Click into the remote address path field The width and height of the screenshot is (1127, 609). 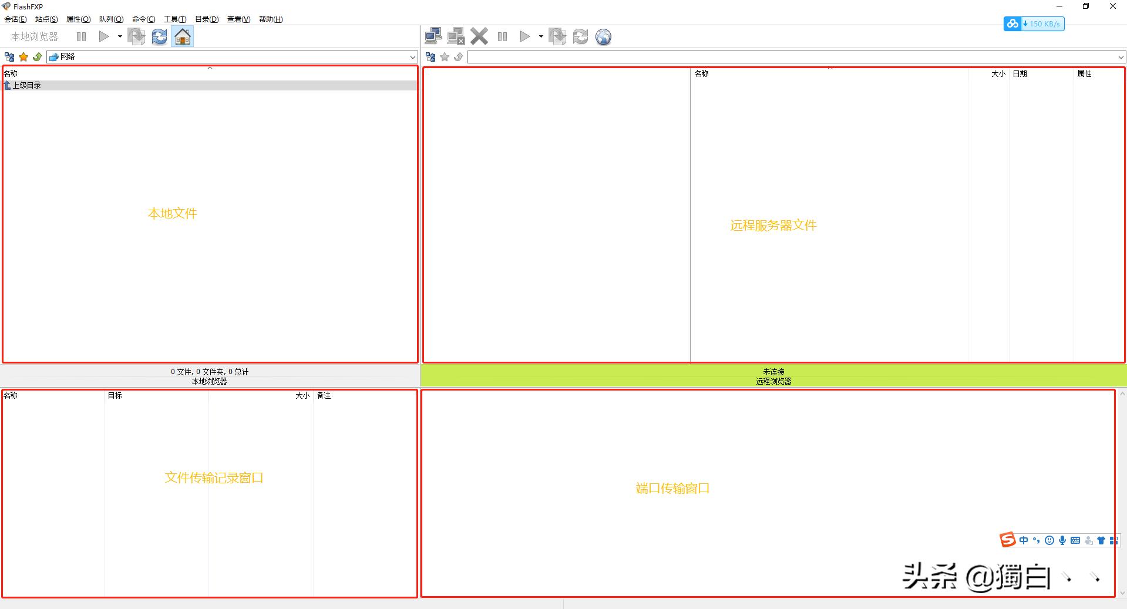point(792,57)
